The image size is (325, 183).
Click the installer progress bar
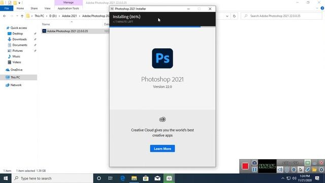click(x=162, y=27)
